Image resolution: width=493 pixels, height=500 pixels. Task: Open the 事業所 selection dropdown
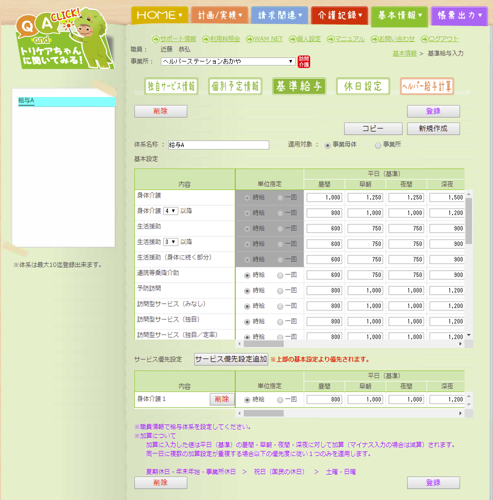click(x=228, y=61)
